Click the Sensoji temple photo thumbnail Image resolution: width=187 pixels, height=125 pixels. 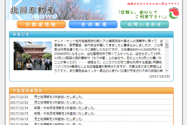33,56
